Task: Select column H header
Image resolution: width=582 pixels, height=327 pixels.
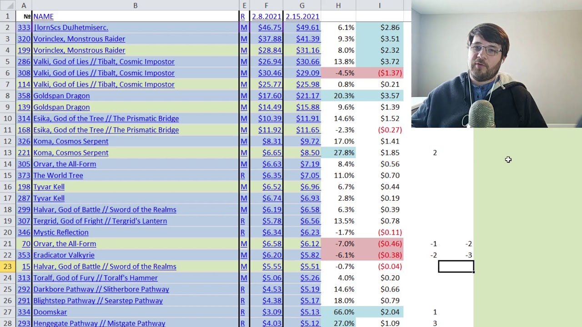Action: point(338,5)
